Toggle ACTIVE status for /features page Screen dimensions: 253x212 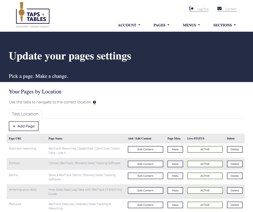click(205, 205)
